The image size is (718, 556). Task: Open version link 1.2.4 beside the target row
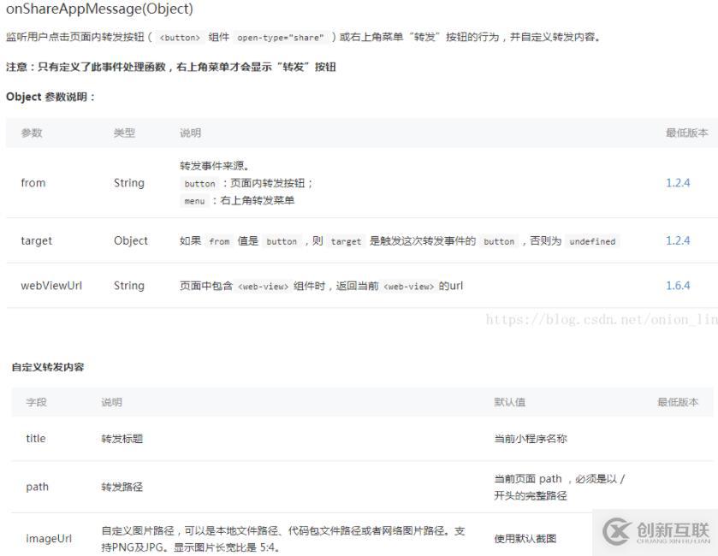679,240
